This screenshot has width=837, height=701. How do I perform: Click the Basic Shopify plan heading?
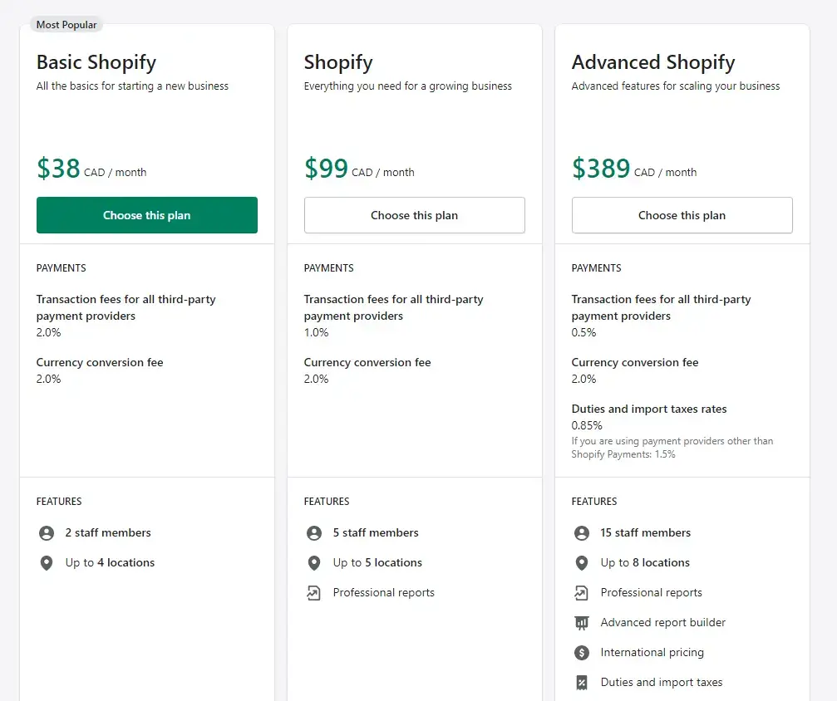96,62
